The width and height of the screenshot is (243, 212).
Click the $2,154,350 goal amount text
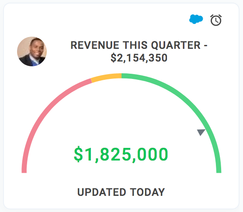tap(139, 58)
